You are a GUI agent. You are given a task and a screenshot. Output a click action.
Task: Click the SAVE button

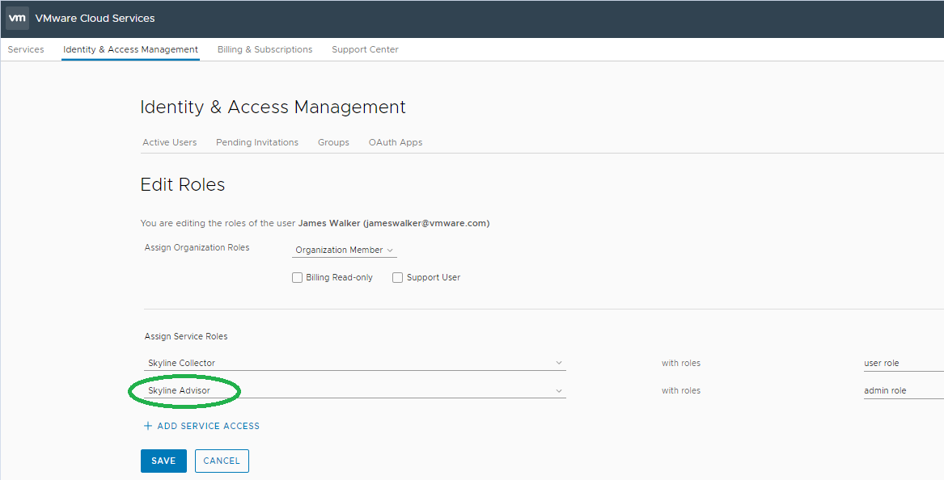point(163,461)
